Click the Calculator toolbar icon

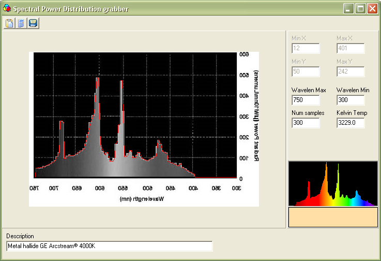(x=21, y=23)
